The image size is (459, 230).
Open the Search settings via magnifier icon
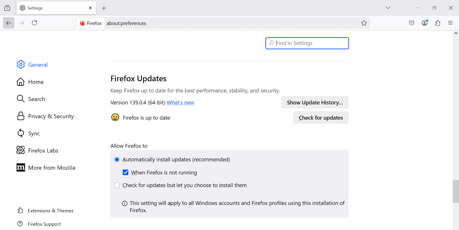20,99
